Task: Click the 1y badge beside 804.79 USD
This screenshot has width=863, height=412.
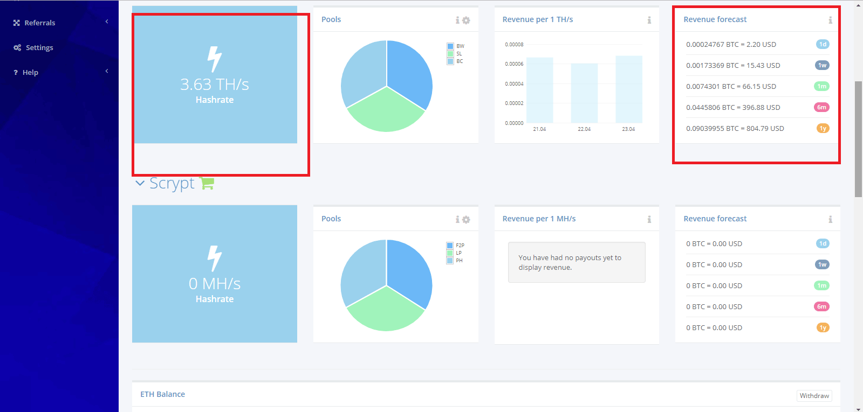Action: pyautogui.click(x=823, y=128)
